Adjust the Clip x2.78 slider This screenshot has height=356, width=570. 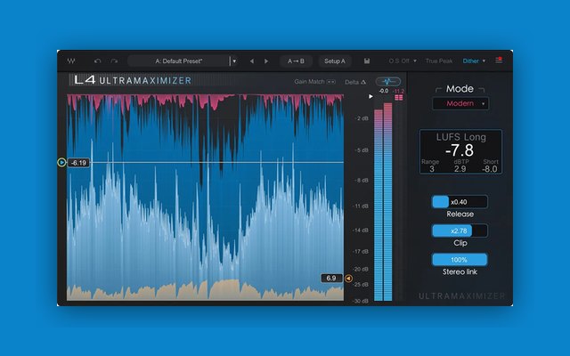[x=460, y=231]
